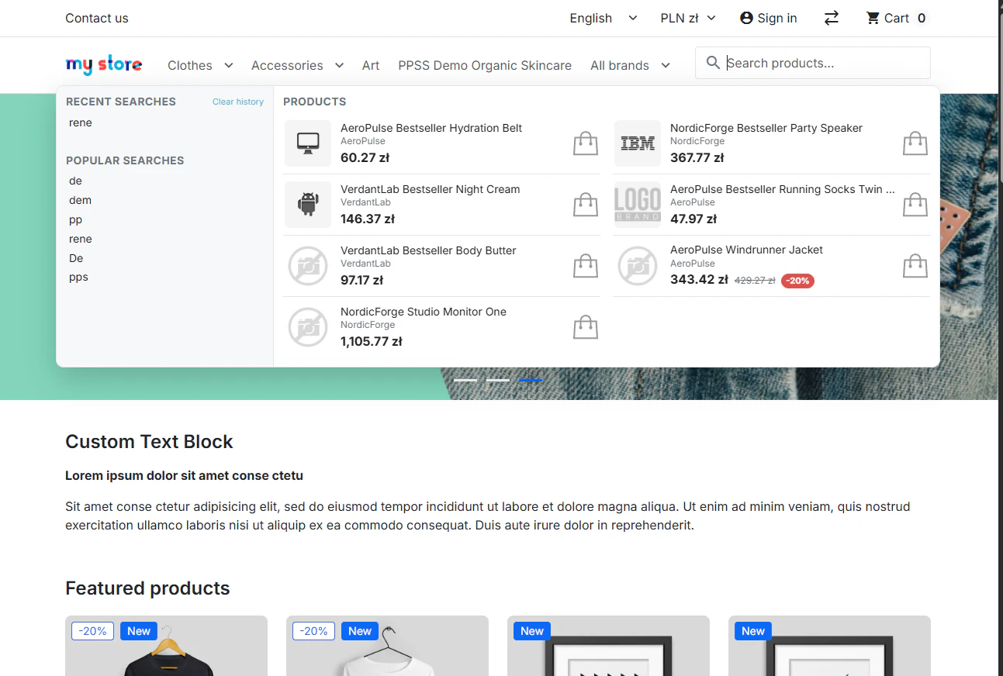Open Night Cream android thumbnail
This screenshot has height=676, width=1003.
(x=308, y=205)
